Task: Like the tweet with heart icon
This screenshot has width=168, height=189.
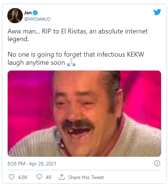Action: tap(12, 177)
